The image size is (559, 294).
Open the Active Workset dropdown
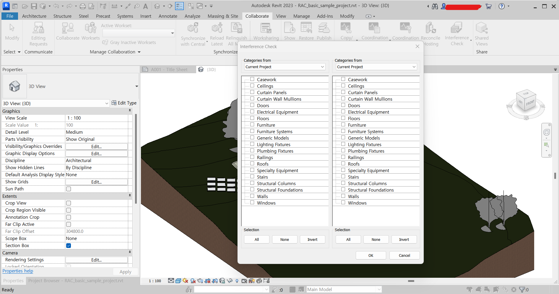click(139, 33)
